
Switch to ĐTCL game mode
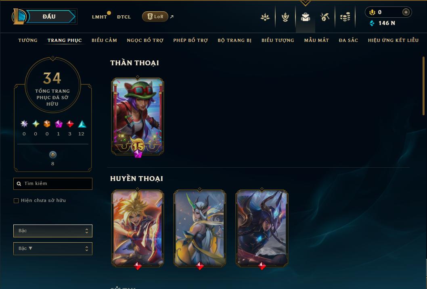[124, 17]
